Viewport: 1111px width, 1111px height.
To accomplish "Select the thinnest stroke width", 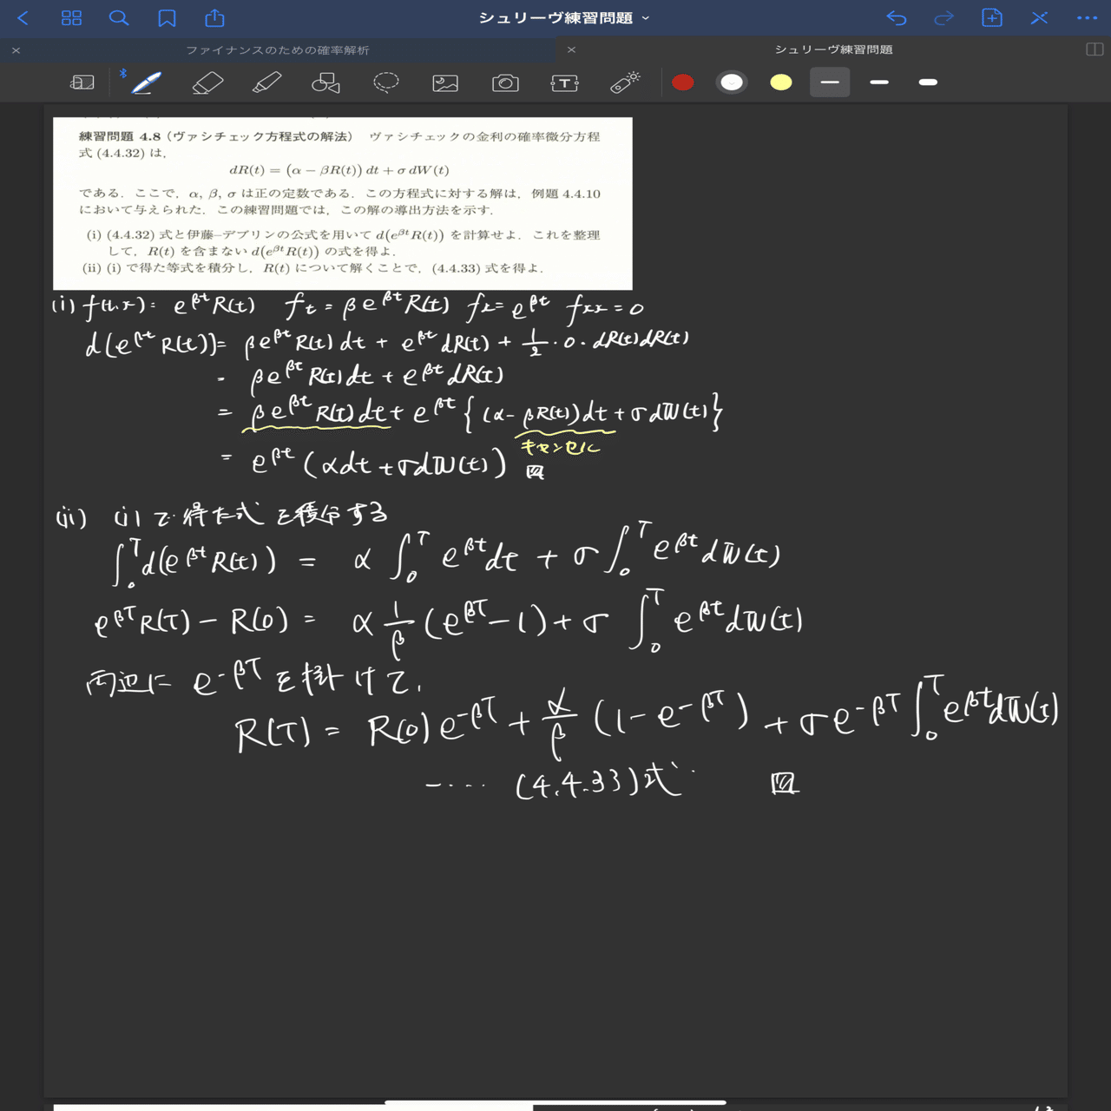I will tap(830, 82).
